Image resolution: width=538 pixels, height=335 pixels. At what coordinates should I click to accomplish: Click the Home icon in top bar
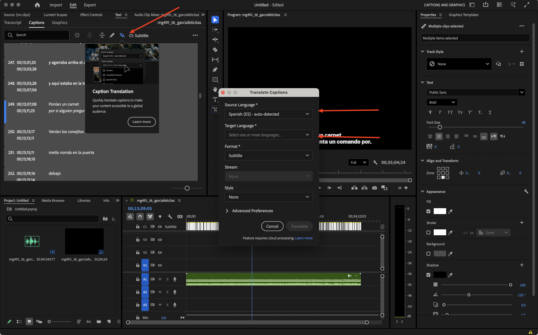pyautogui.click(x=37, y=5)
